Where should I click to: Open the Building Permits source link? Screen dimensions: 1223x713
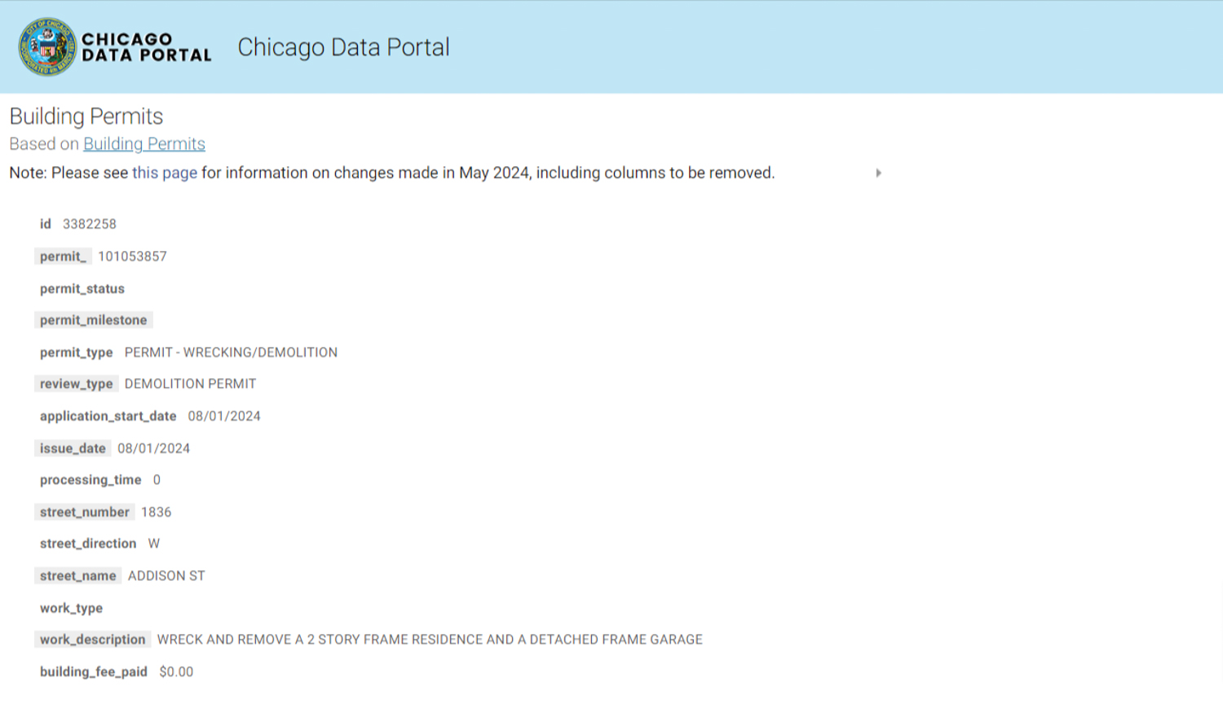(144, 144)
